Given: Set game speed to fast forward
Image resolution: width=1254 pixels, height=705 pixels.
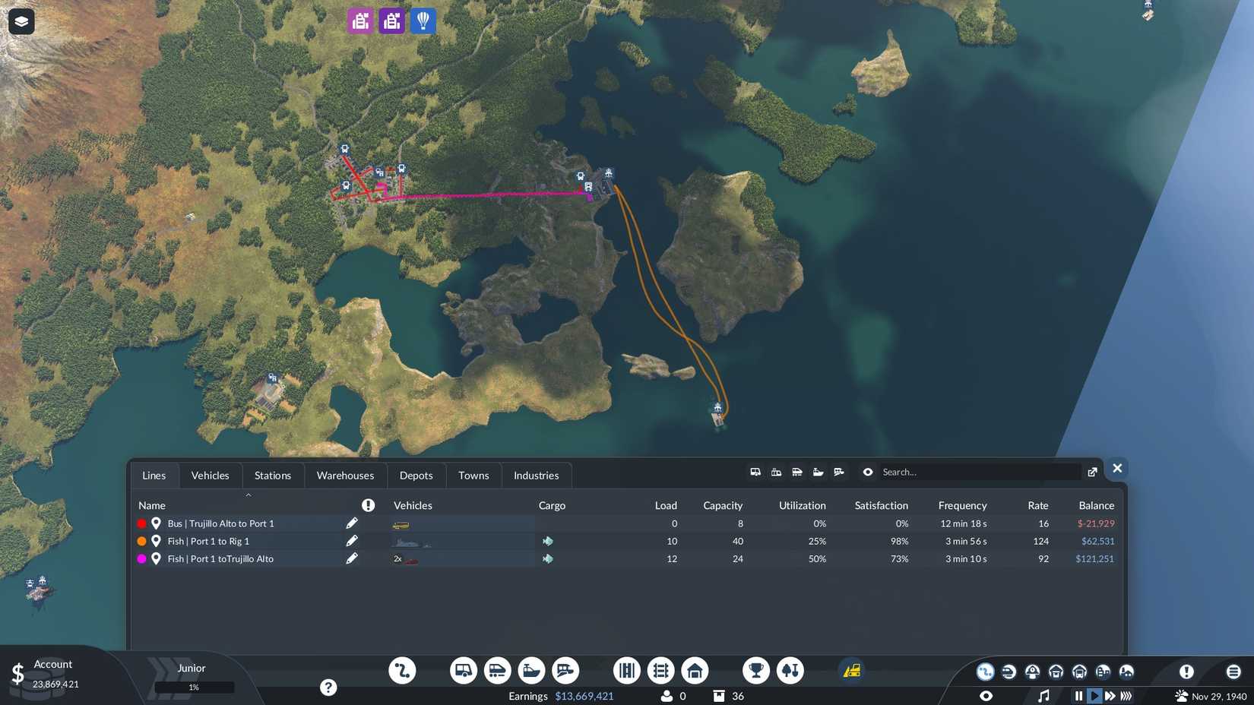Looking at the screenshot, I should (x=1110, y=696).
